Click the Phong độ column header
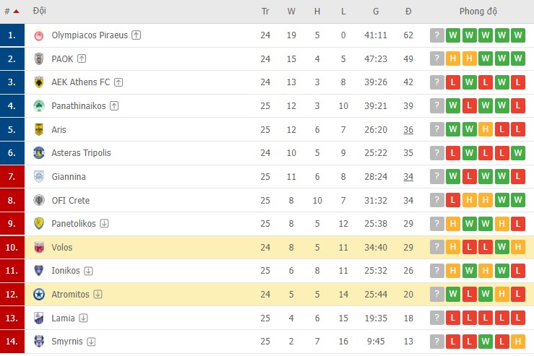Screen dimensions: 534x356 (478, 12)
